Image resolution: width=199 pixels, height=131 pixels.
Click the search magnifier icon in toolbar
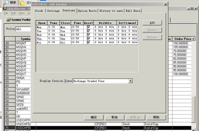point(5,3)
